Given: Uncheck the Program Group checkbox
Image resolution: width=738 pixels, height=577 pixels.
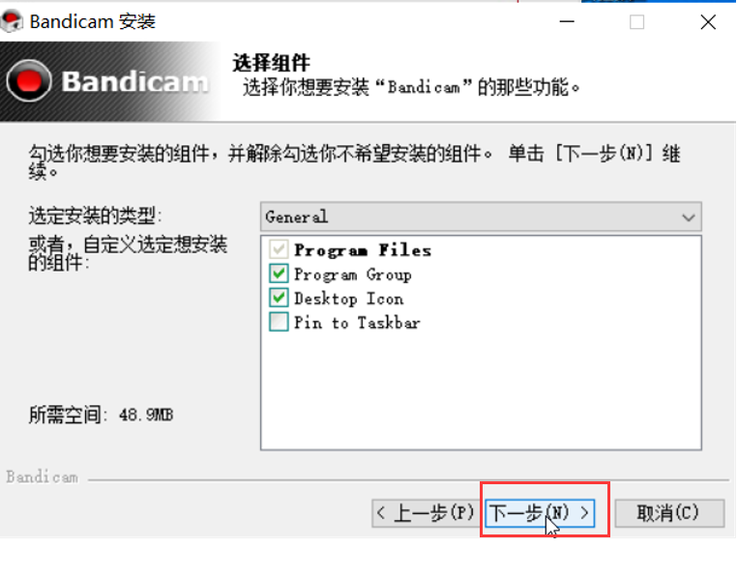Looking at the screenshot, I should 279,274.
